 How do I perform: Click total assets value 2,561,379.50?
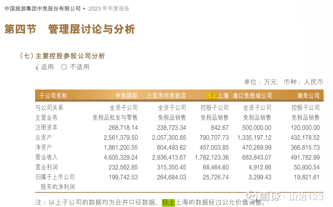(121, 138)
